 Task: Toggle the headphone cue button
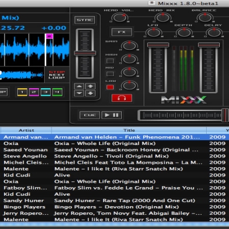click(x=122, y=98)
